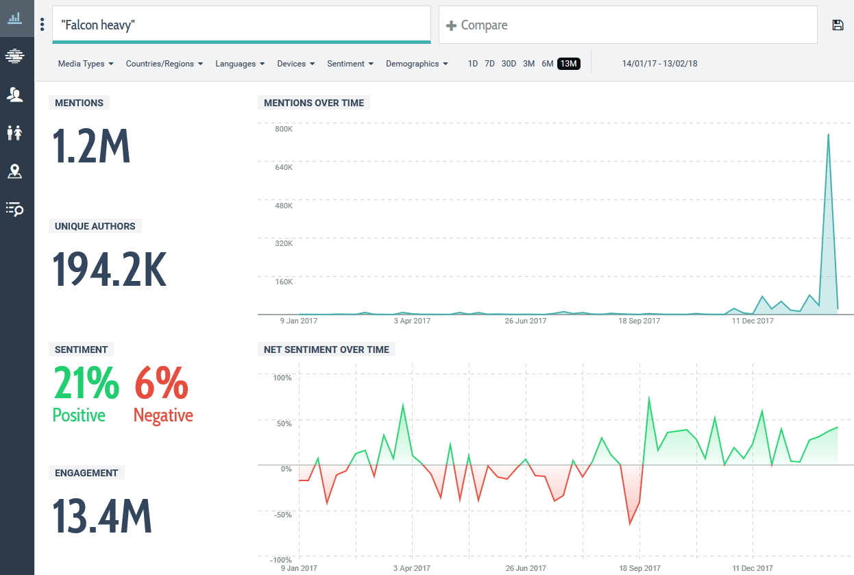
Task: Open the map location sidebar icon
Action: [x=14, y=171]
